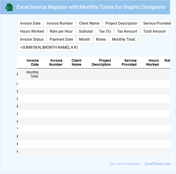Select the Invoice Number tag

tap(60, 23)
